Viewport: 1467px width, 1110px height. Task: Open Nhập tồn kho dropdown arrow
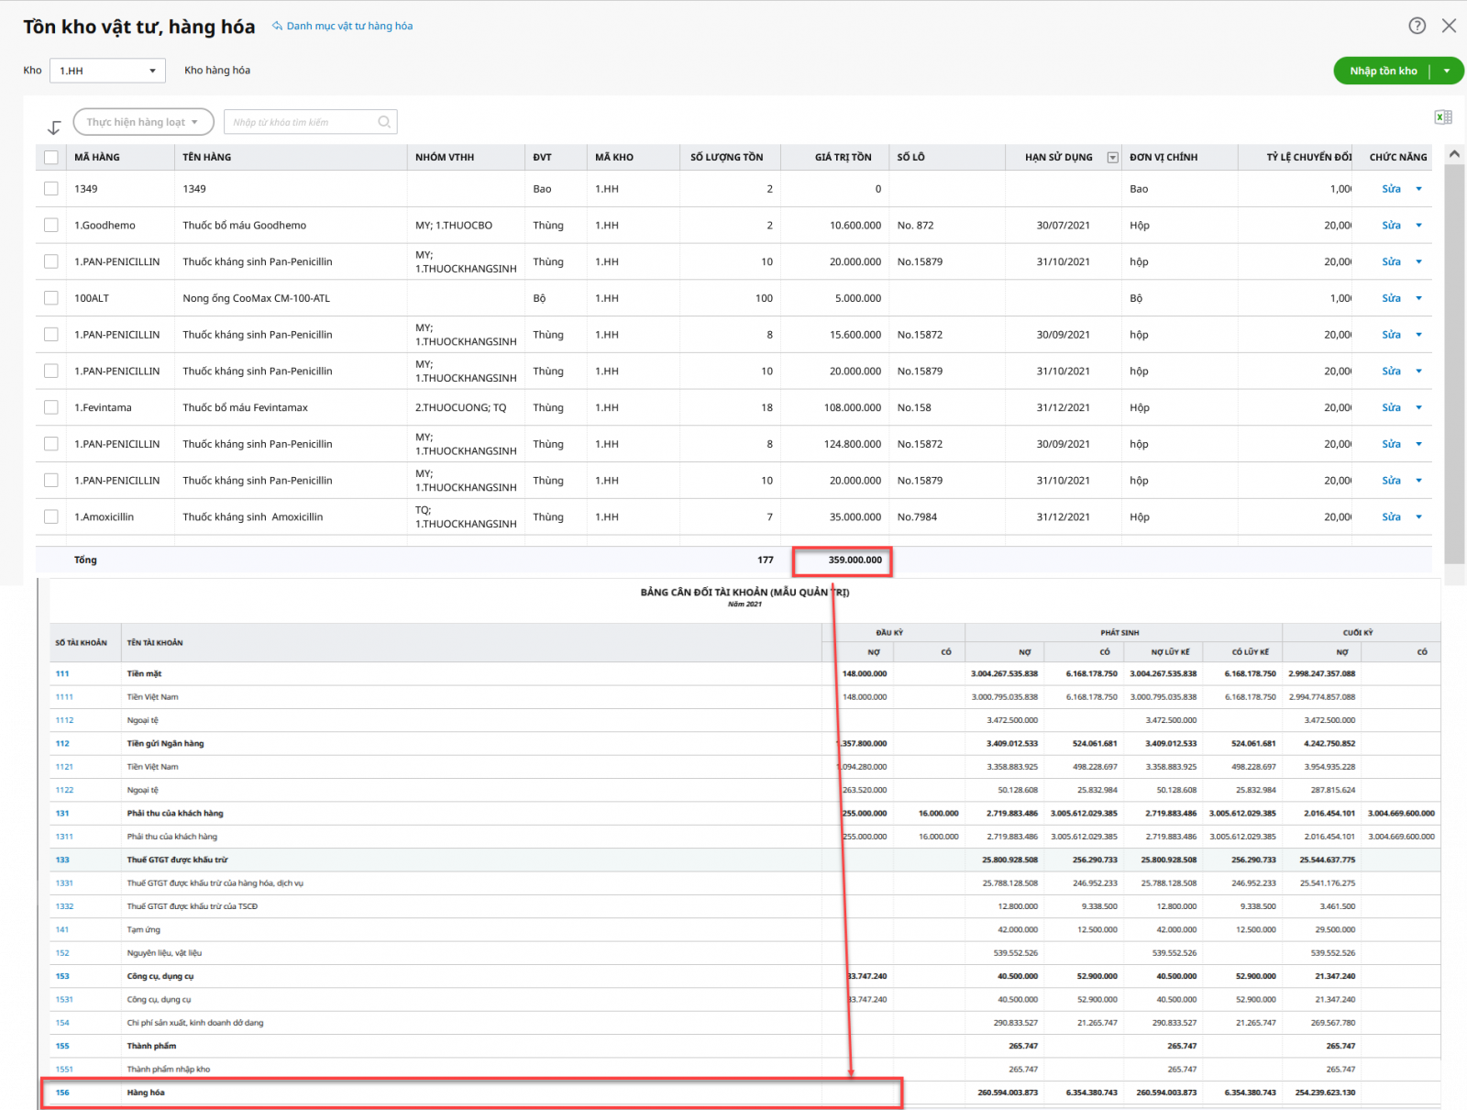coord(1447,71)
